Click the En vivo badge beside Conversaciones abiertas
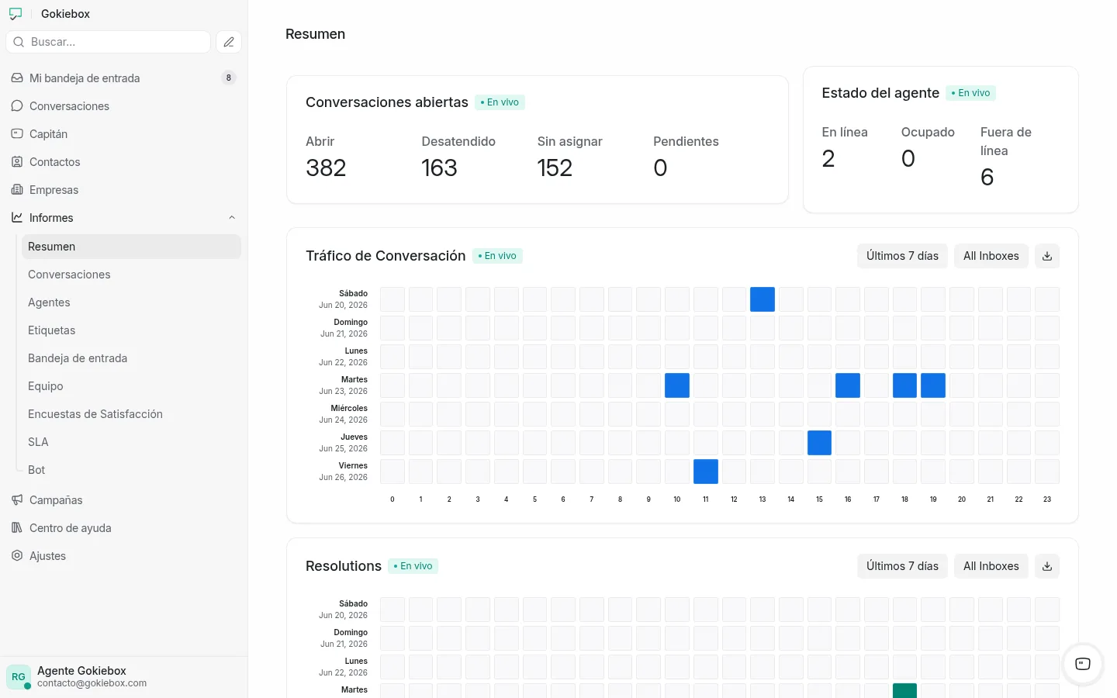 (500, 102)
